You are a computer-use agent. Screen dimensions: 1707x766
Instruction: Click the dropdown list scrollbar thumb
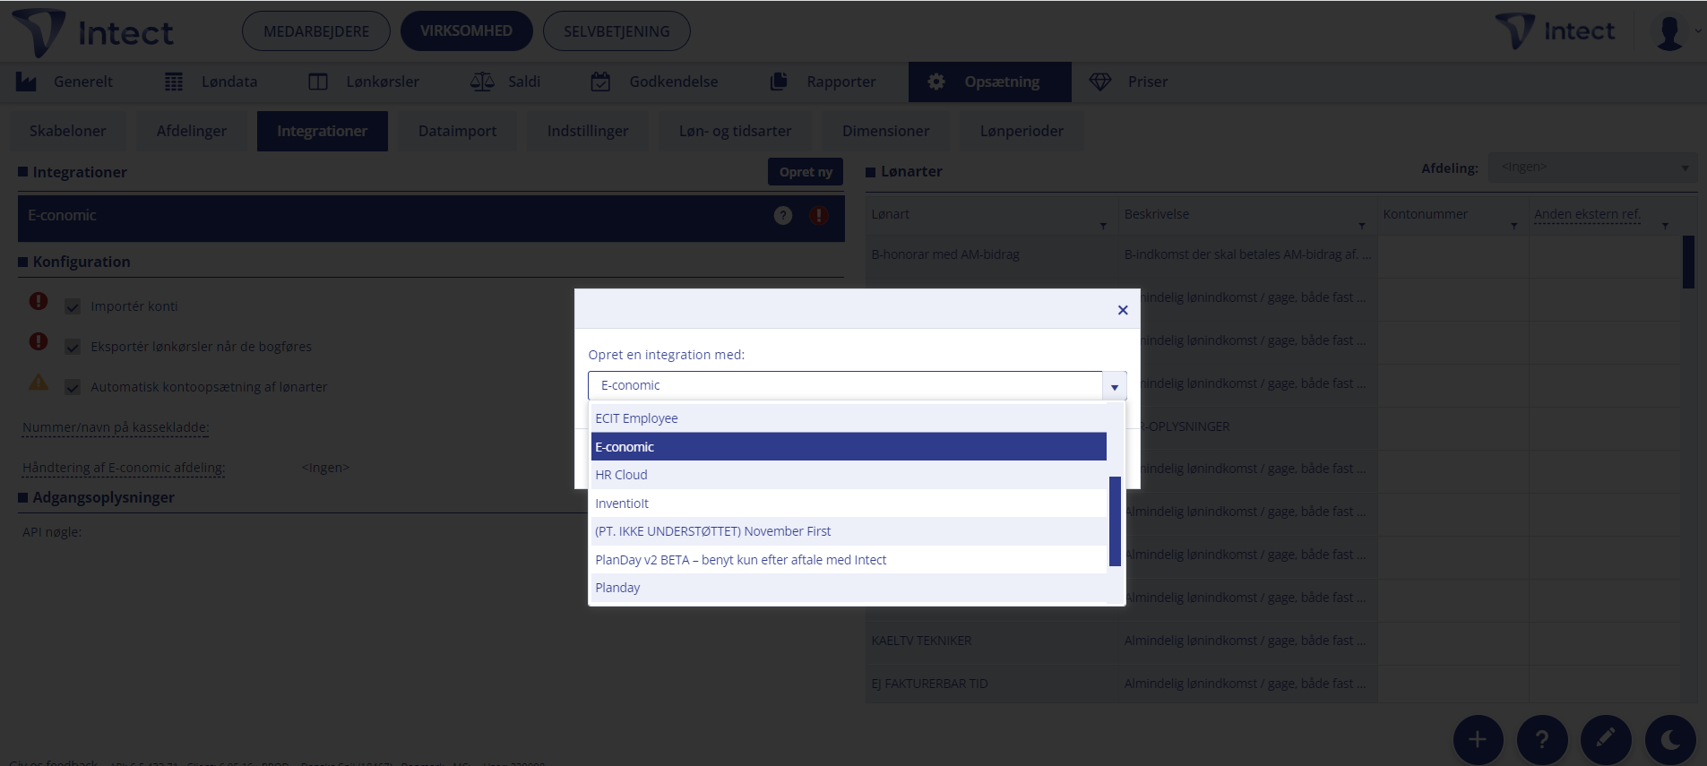pos(1115,521)
